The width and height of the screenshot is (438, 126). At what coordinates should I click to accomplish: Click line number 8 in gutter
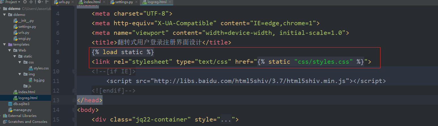pyautogui.click(x=58, y=52)
